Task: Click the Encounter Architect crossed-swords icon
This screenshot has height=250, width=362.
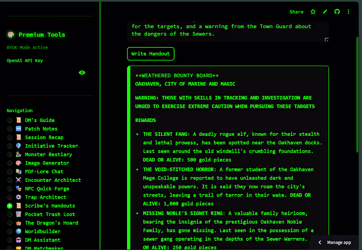Action: click(x=19, y=180)
